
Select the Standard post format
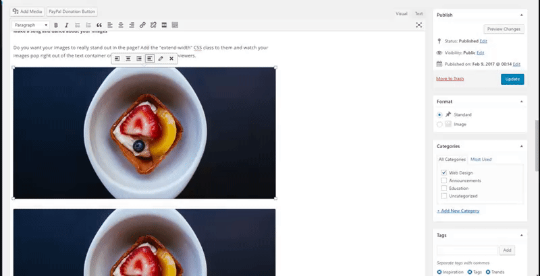pyautogui.click(x=439, y=115)
